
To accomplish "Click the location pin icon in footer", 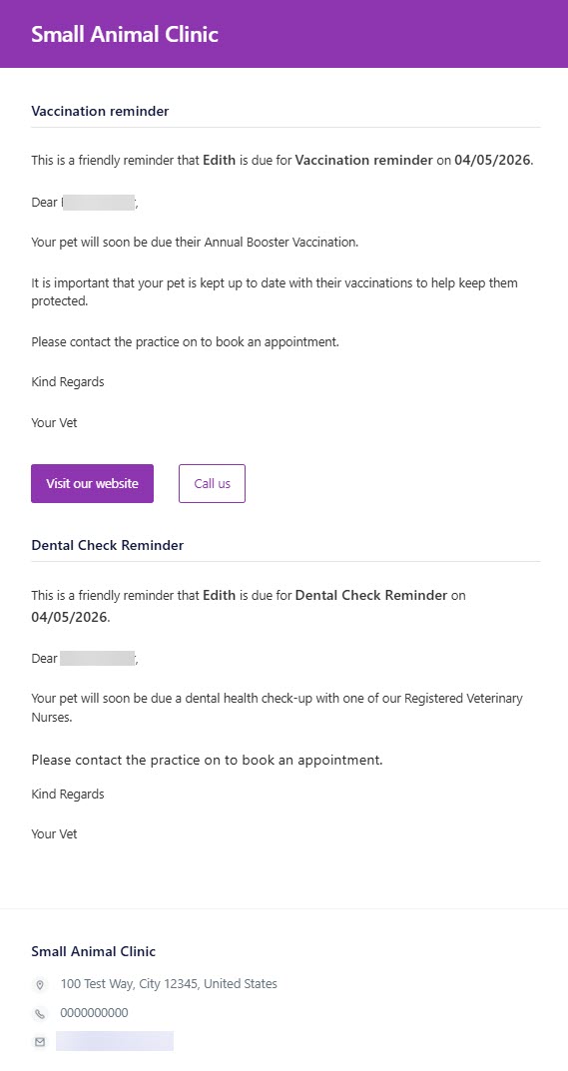I will coord(40,985).
